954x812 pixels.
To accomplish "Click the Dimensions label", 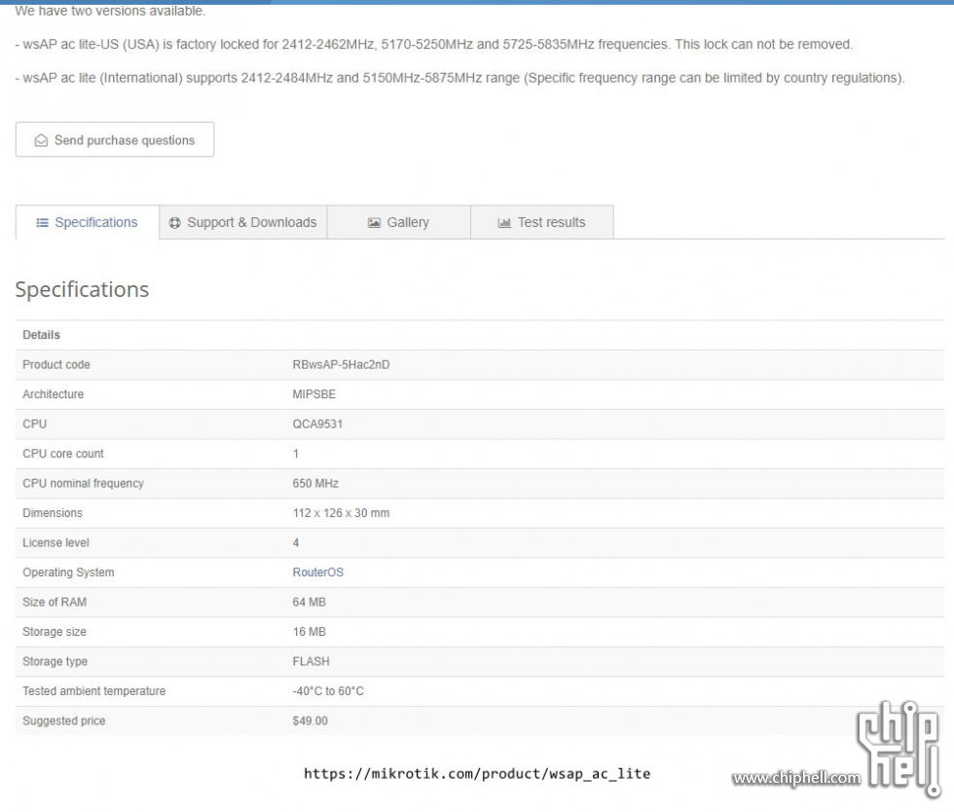I will (x=53, y=513).
